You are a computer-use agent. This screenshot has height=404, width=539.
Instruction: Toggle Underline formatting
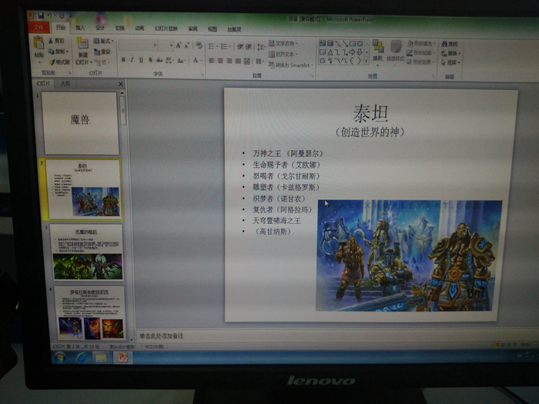click(x=141, y=60)
